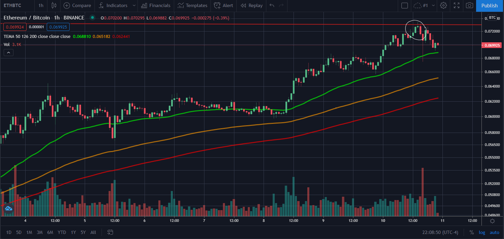Click Compare to add a symbol
This screenshot has height=239, width=504.
77,5
